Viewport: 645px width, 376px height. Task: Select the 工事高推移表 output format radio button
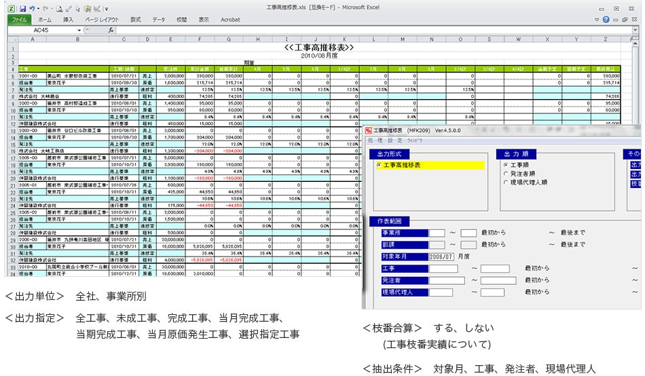(379, 165)
